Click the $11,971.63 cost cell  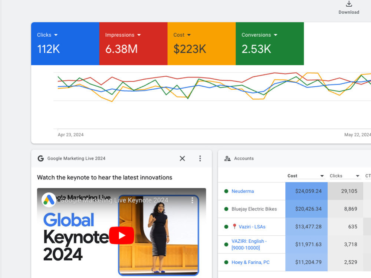coord(306,244)
